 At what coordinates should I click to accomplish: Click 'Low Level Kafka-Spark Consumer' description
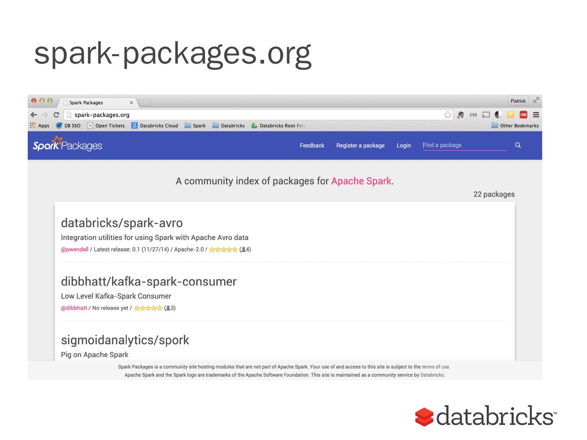click(116, 296)
